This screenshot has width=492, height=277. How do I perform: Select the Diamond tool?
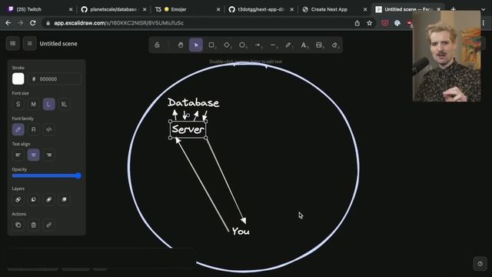tap(227, 45)
